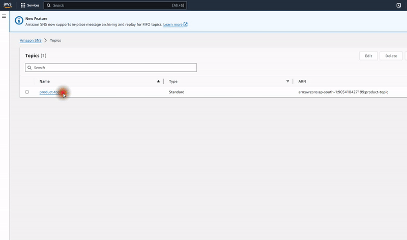Click the AWS logo home icon
The height and width of the screenshot is (240, 407).
pos(8,5)
